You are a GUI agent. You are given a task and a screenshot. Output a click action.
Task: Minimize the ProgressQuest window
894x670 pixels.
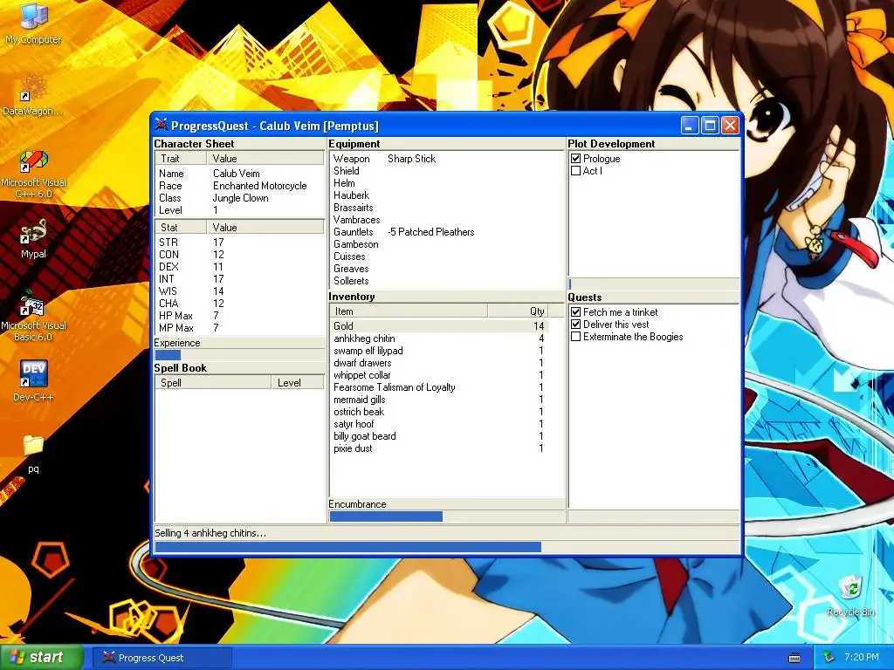690,126
